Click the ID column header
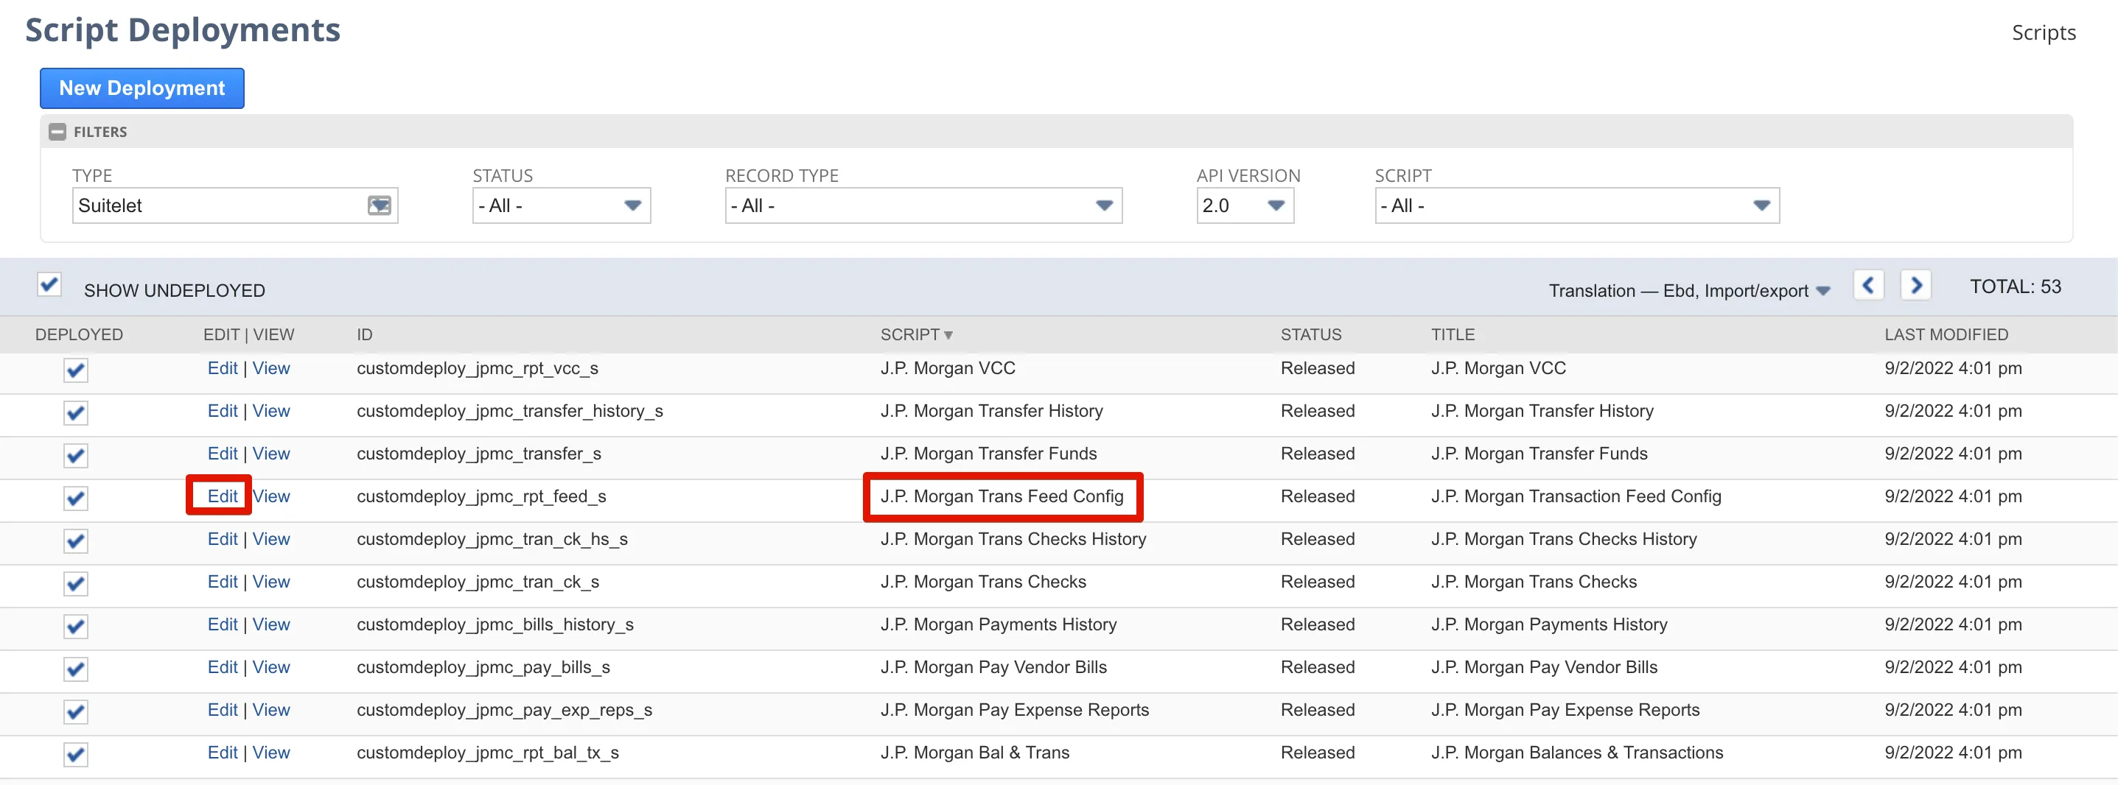Screen dimensions: 2118x785 (x=364, y=334)
